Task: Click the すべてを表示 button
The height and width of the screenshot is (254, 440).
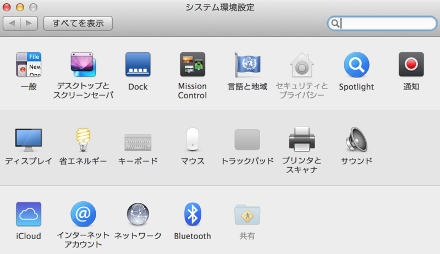Action: coord(78,23)
